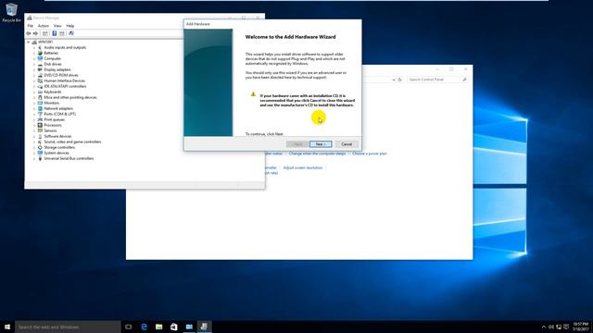593x333 pixels.
Task: Expand Universal Serial Bus controllers
Action: point(34,158)
